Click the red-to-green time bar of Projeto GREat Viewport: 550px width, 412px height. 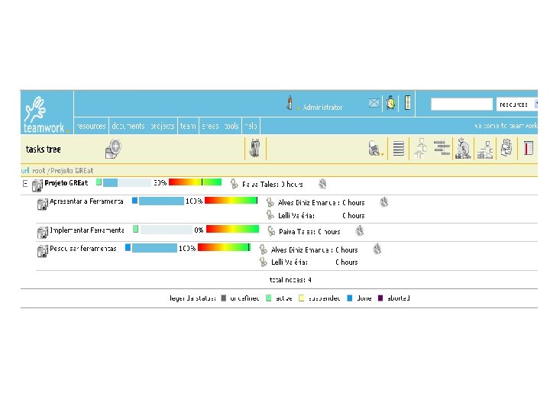(x=195, y=182)
